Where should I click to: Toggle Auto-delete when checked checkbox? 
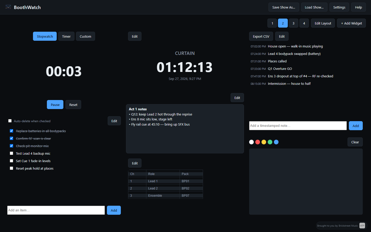(10, 121)
